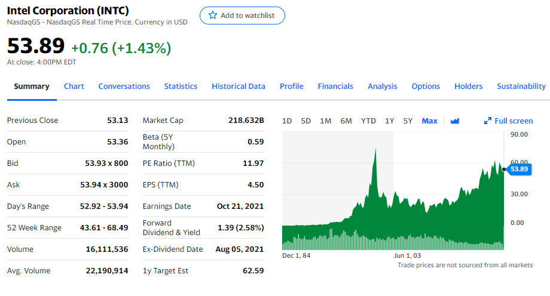This screenshot has width=550, height=296.
Task: Click the large 53.89 current price
Action: click(x=36, y=45)
